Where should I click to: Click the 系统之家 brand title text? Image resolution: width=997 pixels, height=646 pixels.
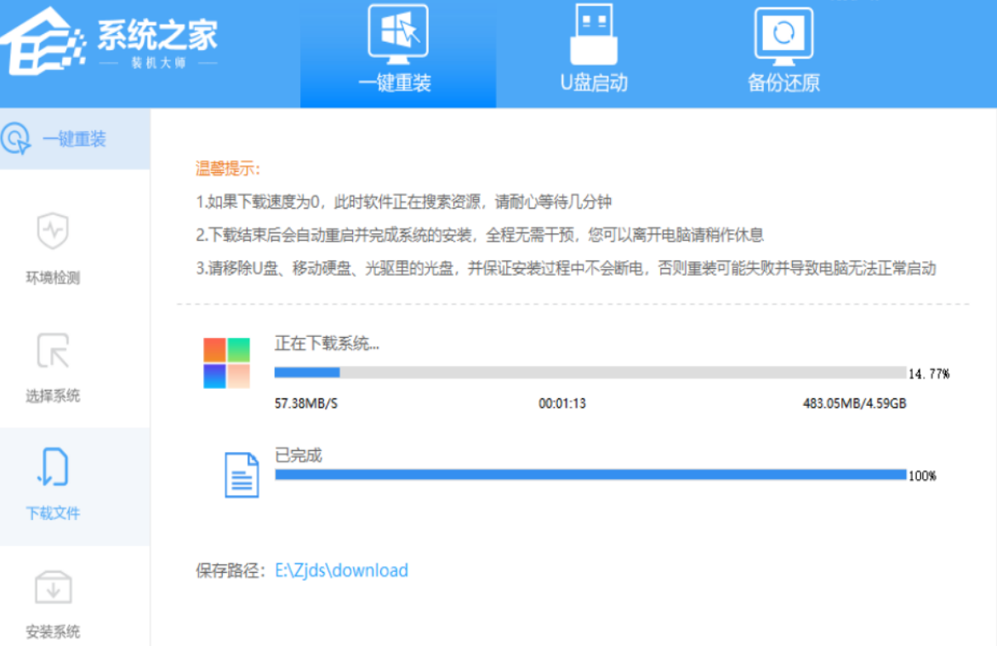point(157,34)
